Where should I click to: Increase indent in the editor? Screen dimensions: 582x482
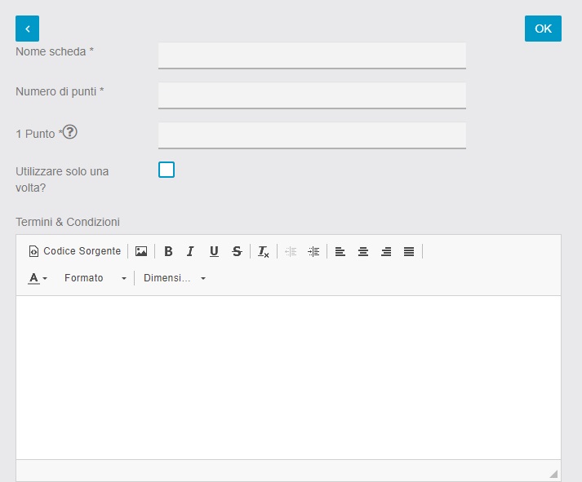314,251
